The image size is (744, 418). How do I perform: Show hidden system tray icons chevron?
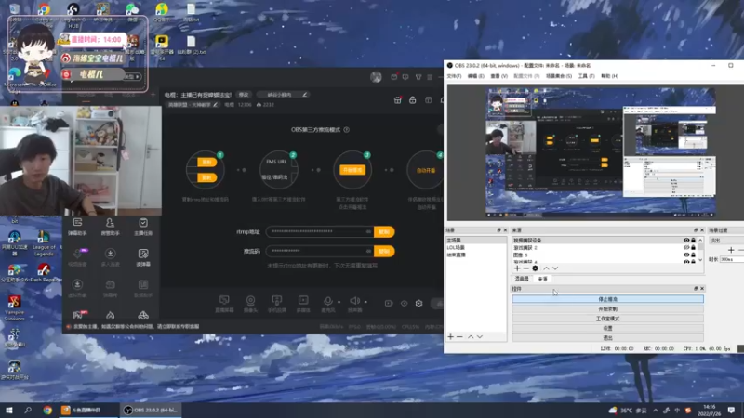point(656,410)
